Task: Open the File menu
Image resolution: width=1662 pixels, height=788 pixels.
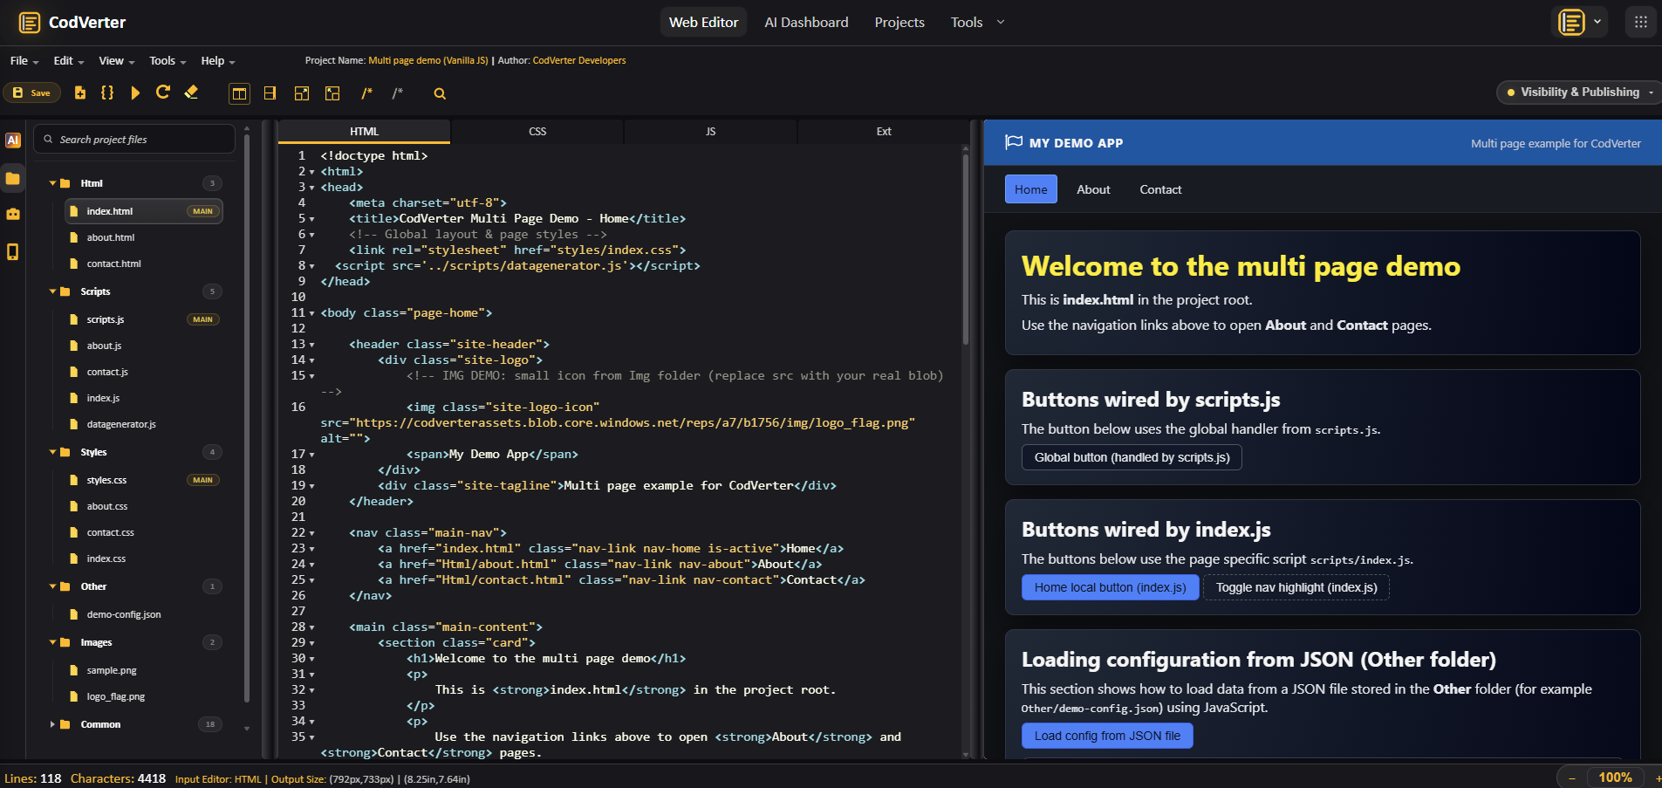Action: click(x=24, y=61)
